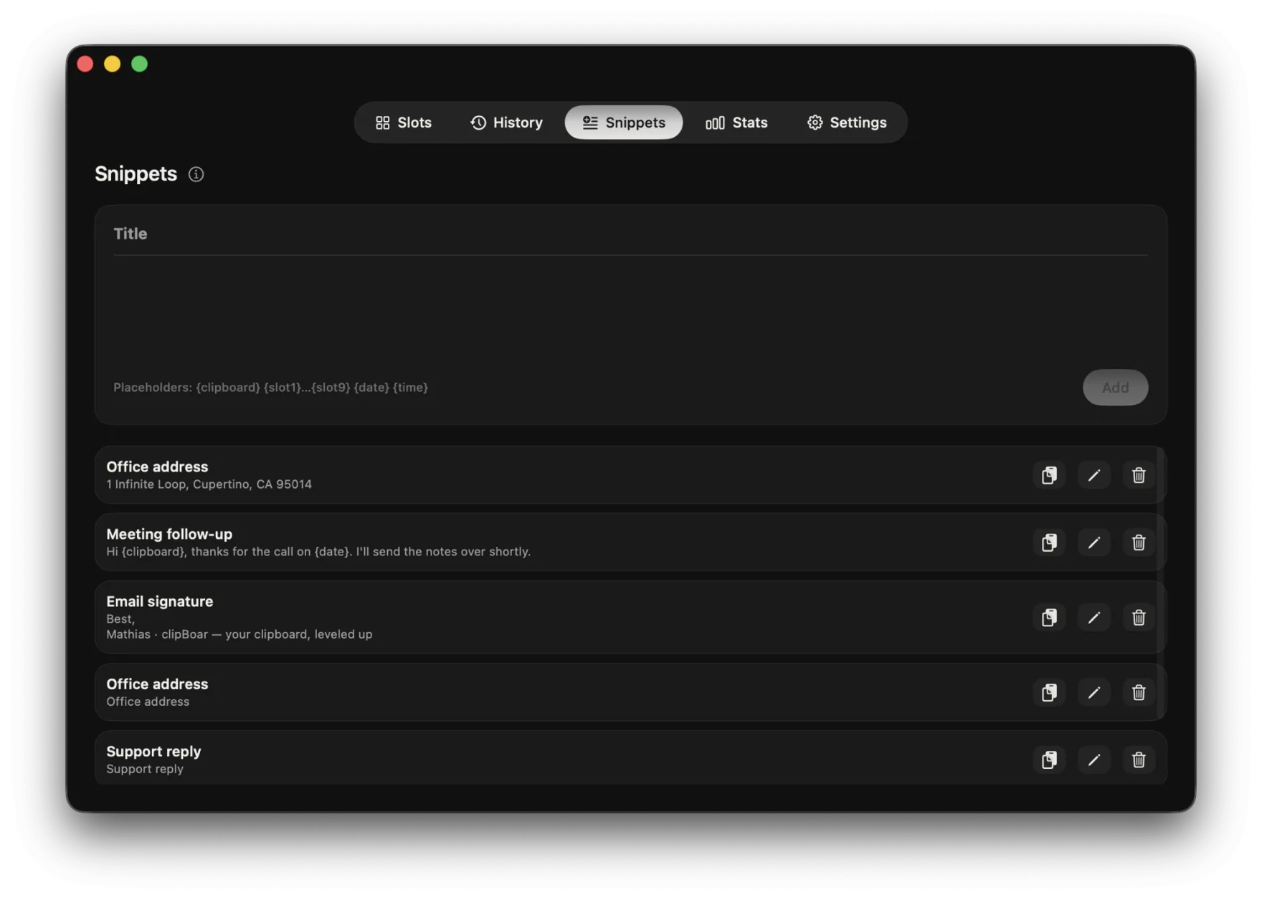Click the 'Hi {clipboard}, thanks for the call' text
This screenshot has width=1262, height=900.
(x=318, y=552)
